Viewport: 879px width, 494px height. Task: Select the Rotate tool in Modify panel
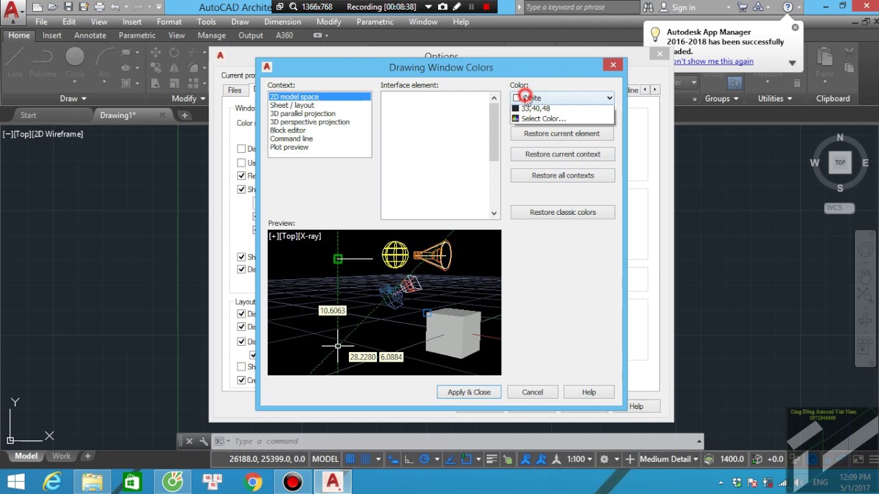(174, 53)
